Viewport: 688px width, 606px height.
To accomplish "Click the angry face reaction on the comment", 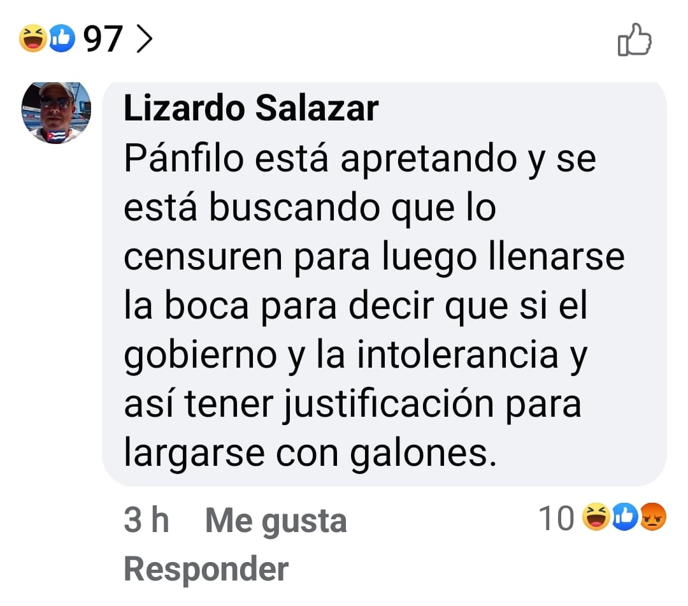I will click(x=654, y=517).
